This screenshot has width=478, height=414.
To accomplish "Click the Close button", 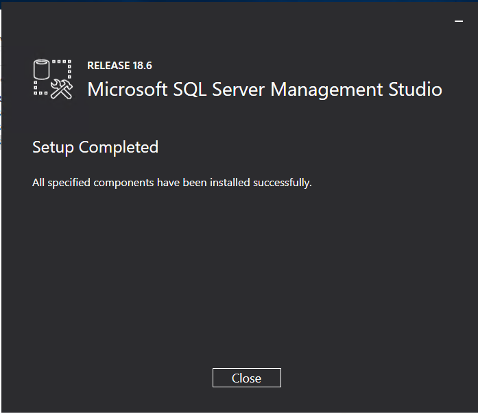I will [x=246, y=378].
